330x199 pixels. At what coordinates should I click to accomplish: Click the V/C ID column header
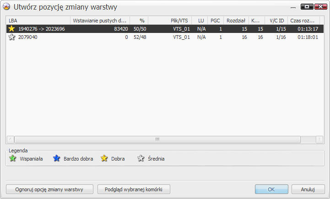pyautogui.click(x=276, y=21)
